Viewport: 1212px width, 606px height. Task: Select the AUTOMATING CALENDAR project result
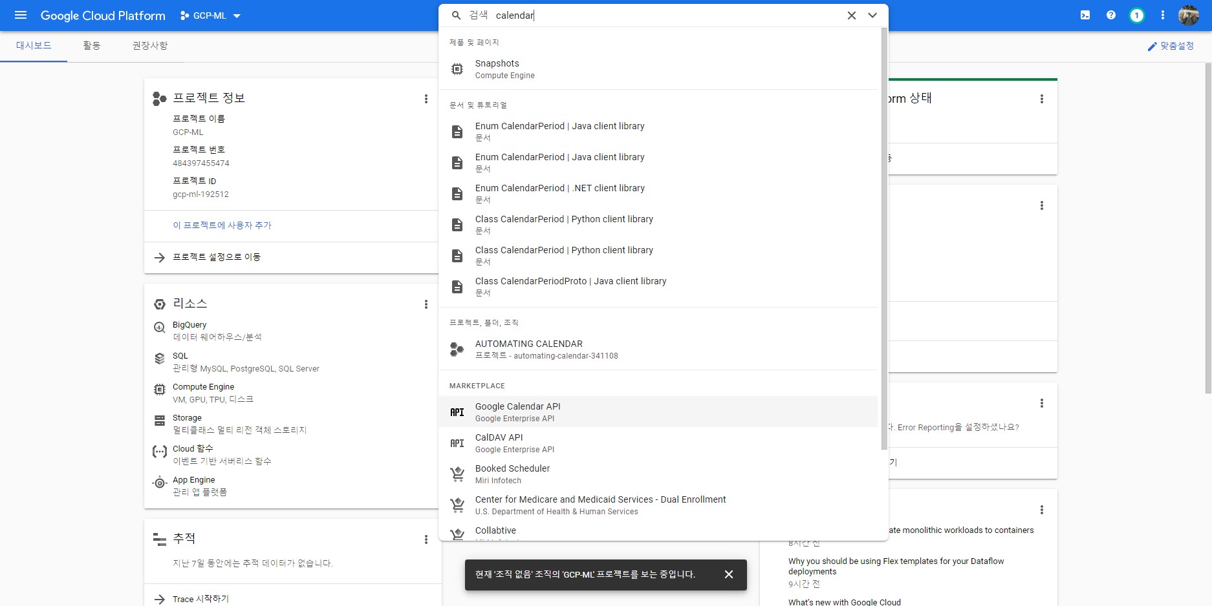pos(658,350)
